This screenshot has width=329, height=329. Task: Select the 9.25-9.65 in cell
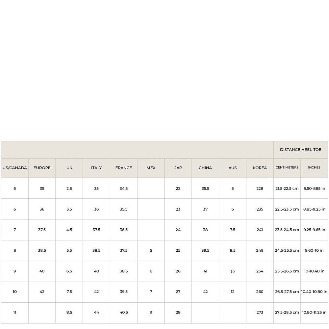coord(314,230)
